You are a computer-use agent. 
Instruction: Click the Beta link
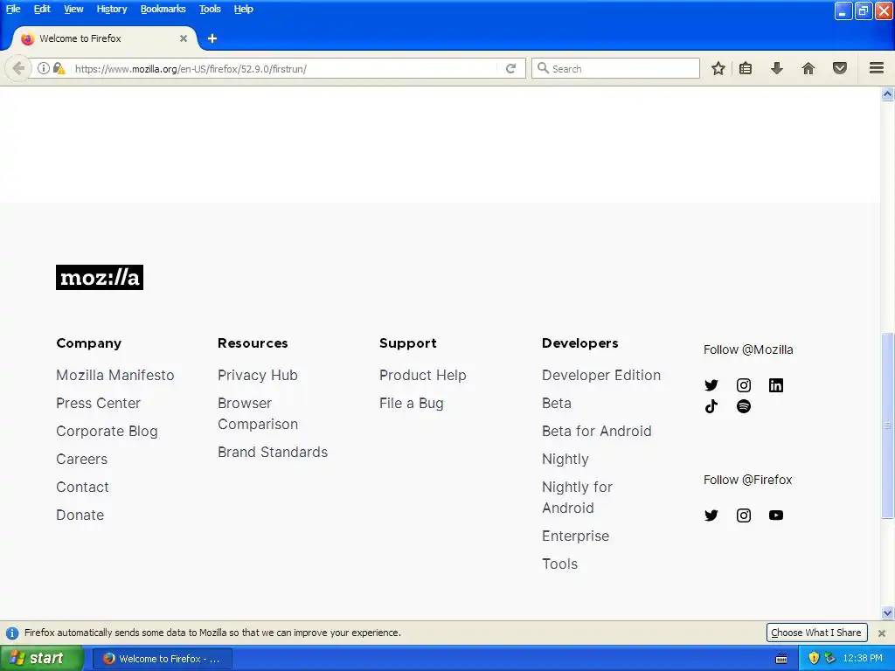coord(557,403)
